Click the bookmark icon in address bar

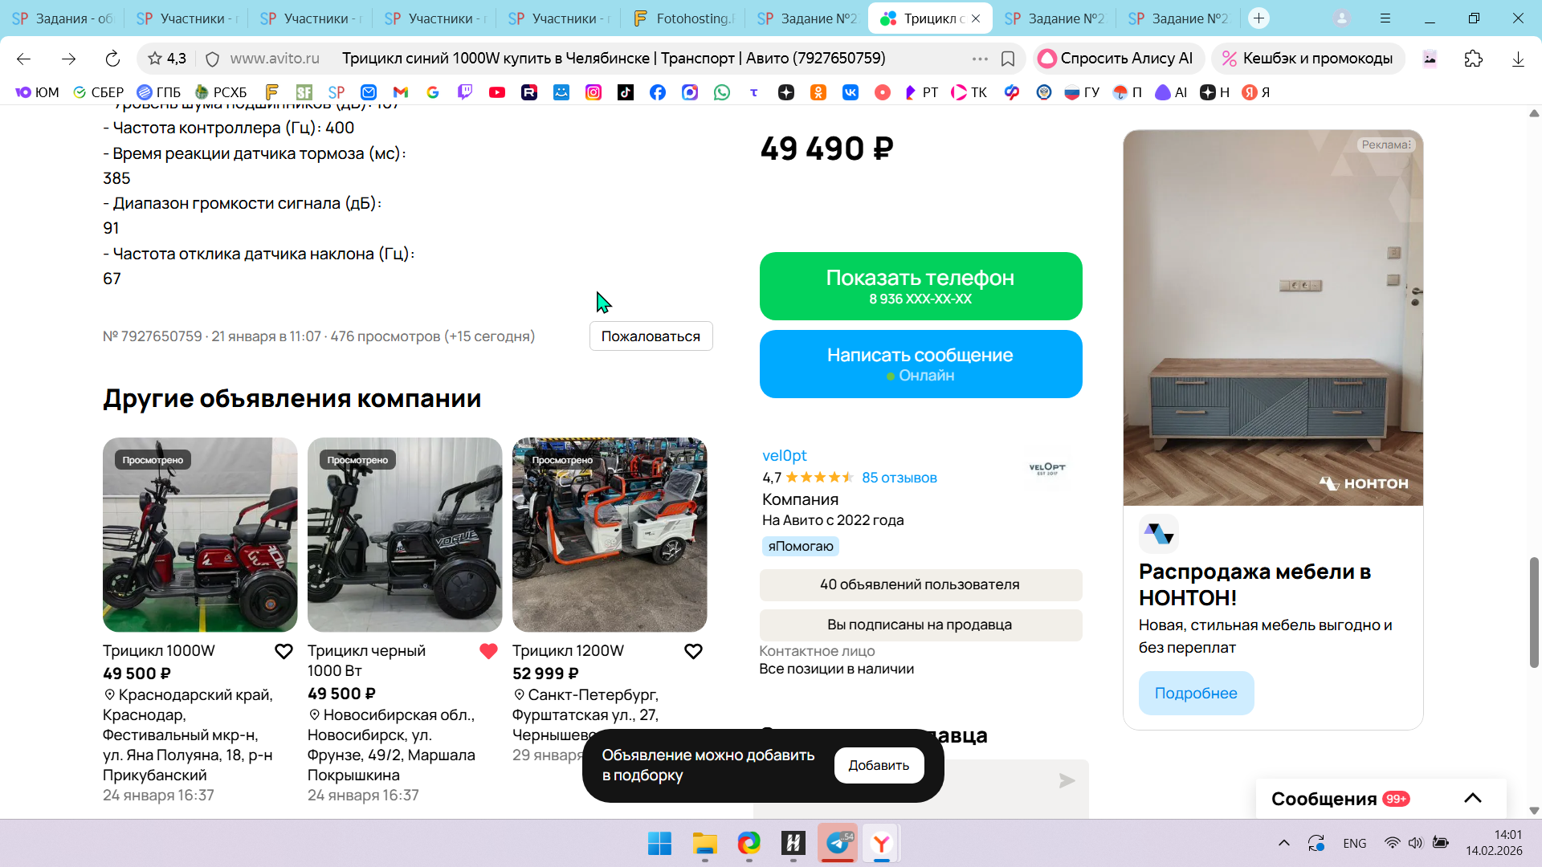click(x=1008, y=59)
